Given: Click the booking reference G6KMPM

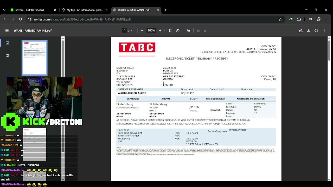Looking at the screenshot, I should (x=168, y=79).
